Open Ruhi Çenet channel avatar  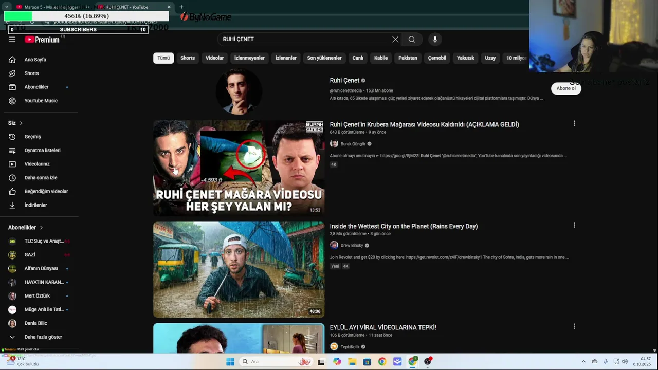(239, 91)
